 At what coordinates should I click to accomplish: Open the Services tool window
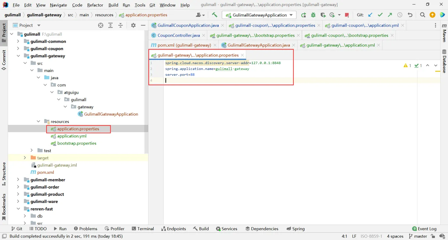[227, 228]
